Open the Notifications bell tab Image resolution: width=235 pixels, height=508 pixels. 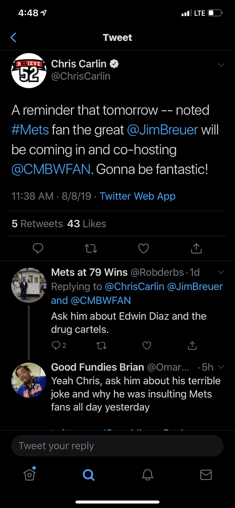tap(148, 475)
